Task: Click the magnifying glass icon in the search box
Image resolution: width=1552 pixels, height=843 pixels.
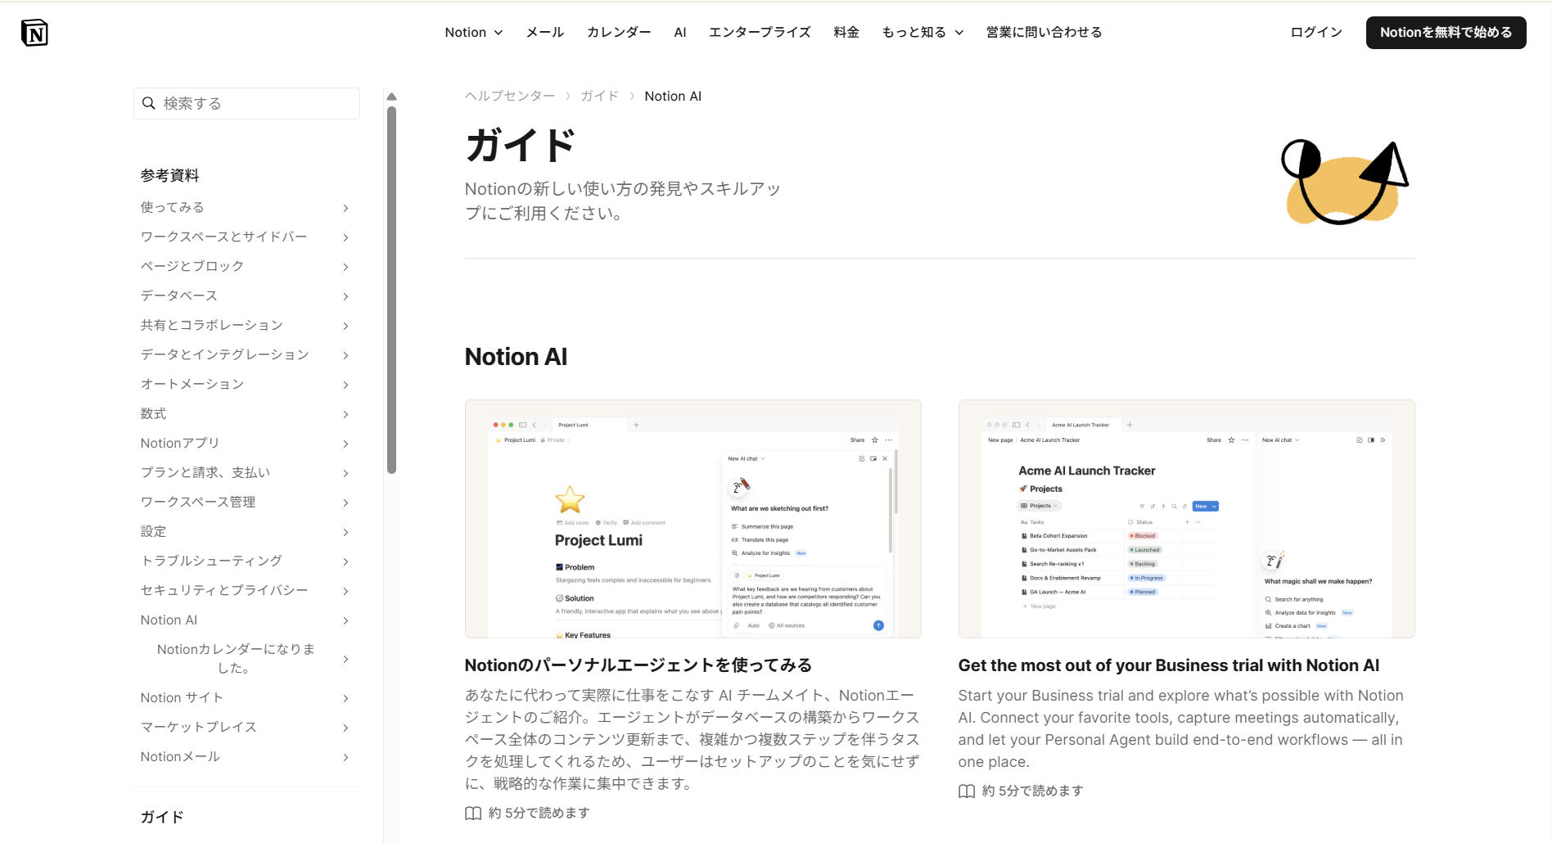Action: coord(149,103)
